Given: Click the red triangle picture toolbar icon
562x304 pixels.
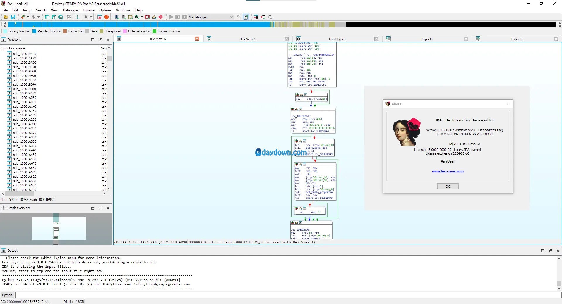Looking at the screenshot, I should click(x=100, y=17).
